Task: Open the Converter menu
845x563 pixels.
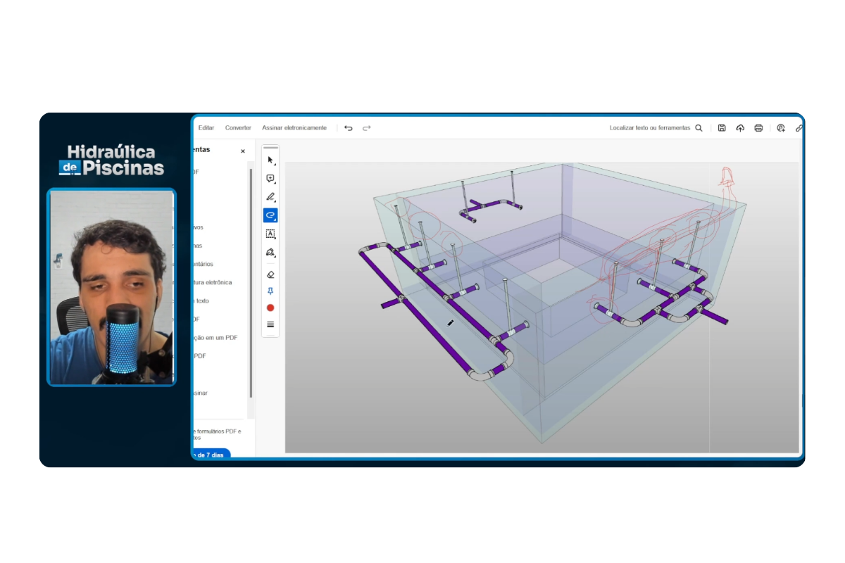Action: [x=238, y=128]
